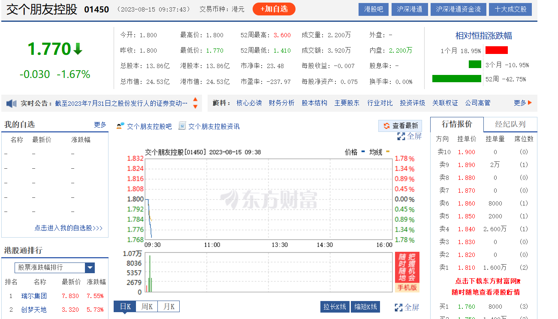This screenshot has height=319, width=558.
Task: Open 核心必读 in the 资料 menu
Action: [249, 103]
